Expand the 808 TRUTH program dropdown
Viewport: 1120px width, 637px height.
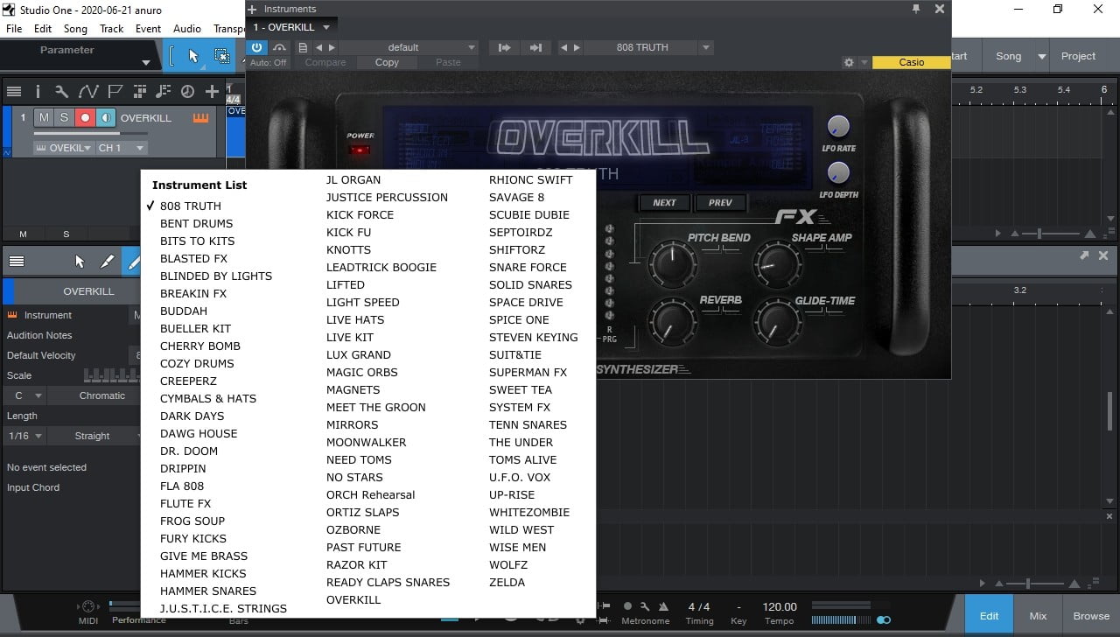click(x=706, y=47)
